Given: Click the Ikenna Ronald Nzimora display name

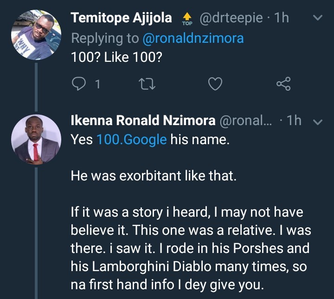Looking at the screenshot, I should (x=143, y=121).
